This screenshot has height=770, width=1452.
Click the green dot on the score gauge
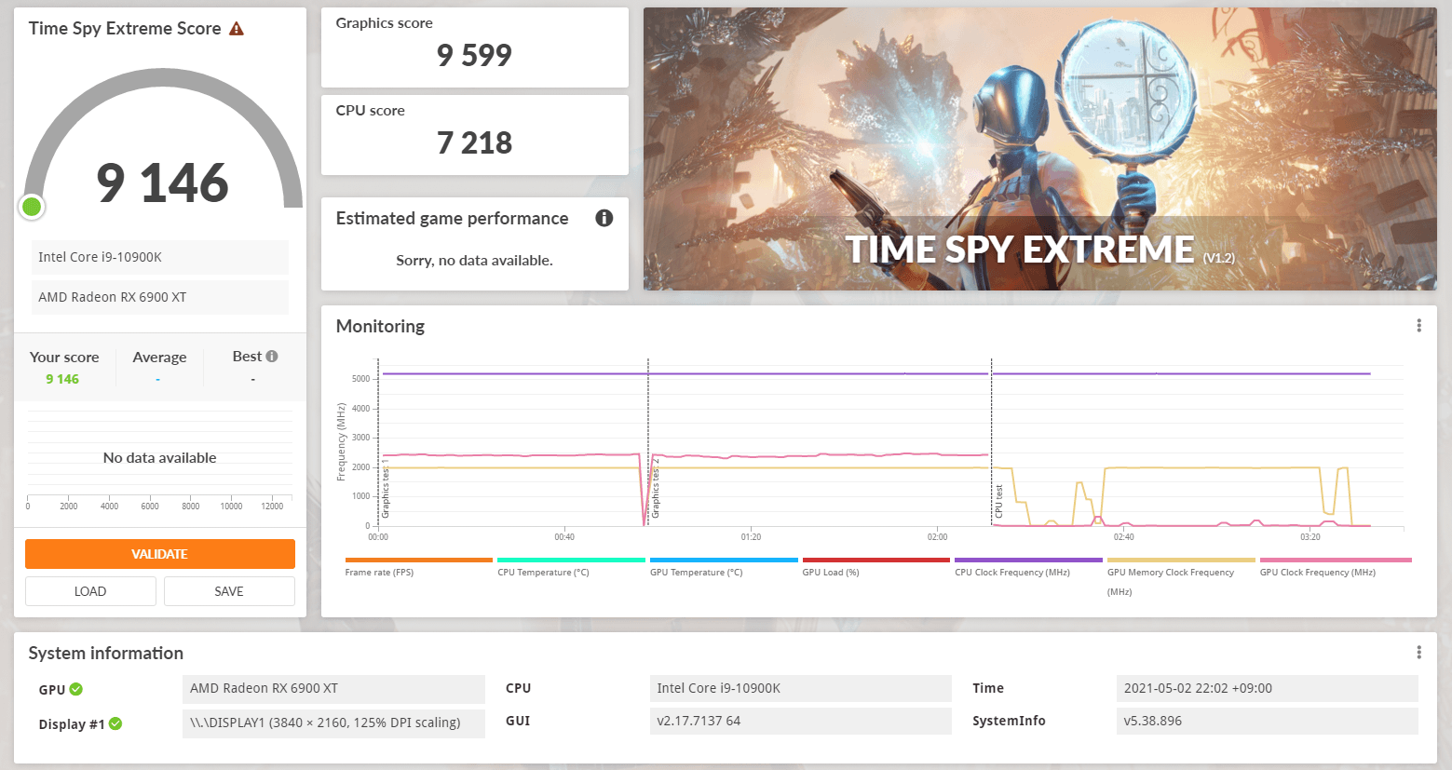32,207
